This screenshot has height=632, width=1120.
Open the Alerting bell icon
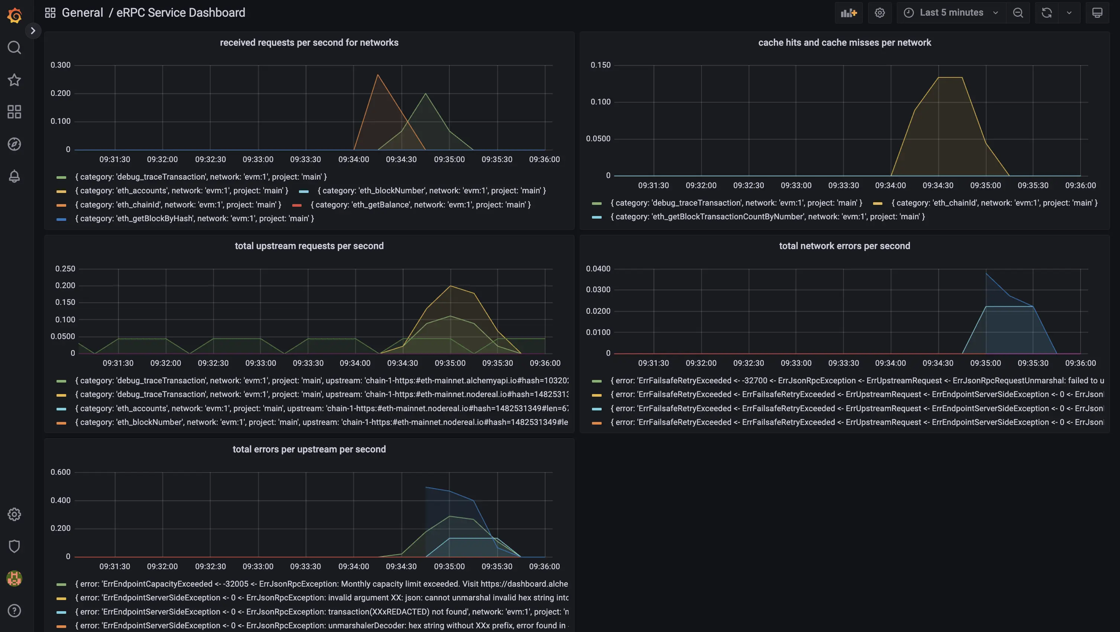point(15,176)
